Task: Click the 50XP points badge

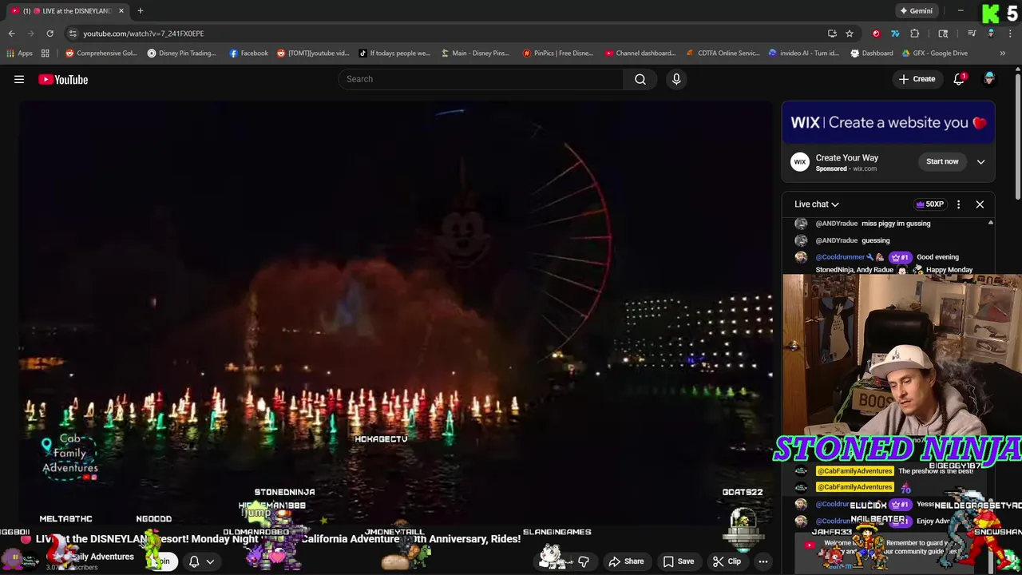Action: 929,204
